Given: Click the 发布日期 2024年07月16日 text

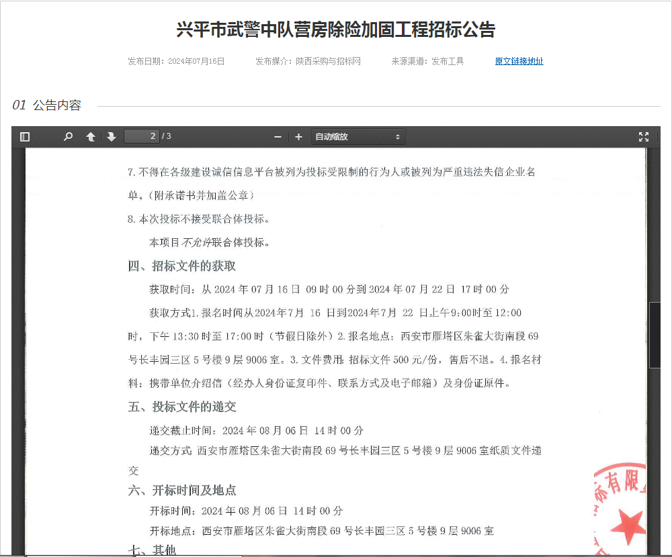Looking at the screenshot, I should (x=176, y=61).
